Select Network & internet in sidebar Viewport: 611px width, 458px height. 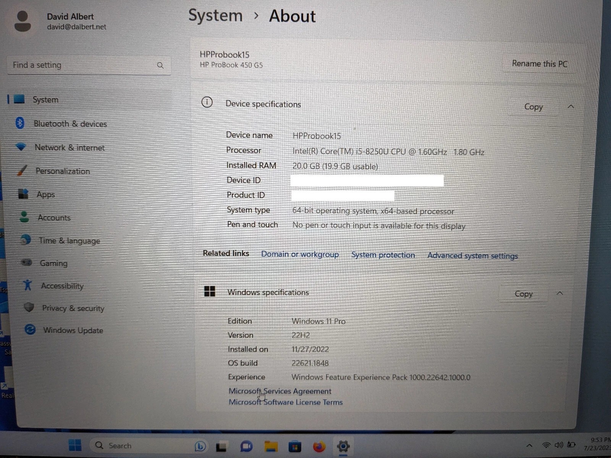point(70,148)
